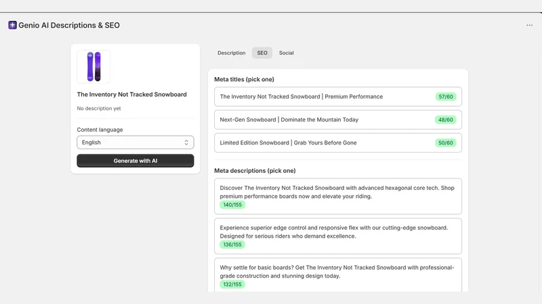Select meta description starting 'Experience superior edge'

[337, 236]
